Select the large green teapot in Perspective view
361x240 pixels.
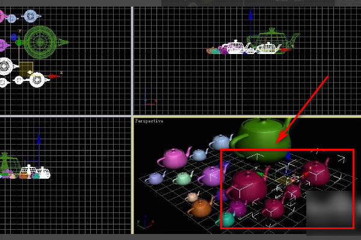point(262,139)
